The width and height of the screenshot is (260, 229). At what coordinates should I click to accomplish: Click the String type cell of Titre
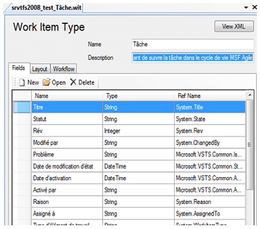click(139, 107)
